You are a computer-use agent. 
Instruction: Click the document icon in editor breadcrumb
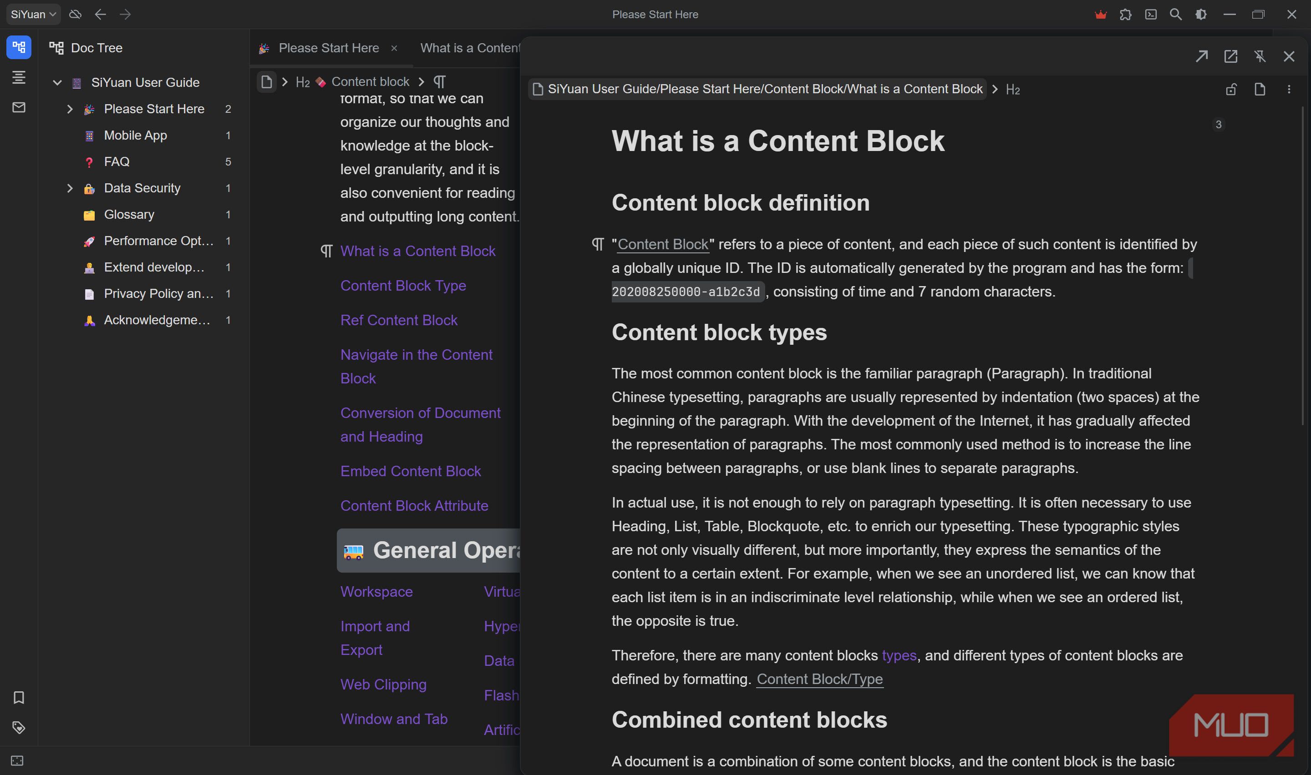[x=266, y=81]
